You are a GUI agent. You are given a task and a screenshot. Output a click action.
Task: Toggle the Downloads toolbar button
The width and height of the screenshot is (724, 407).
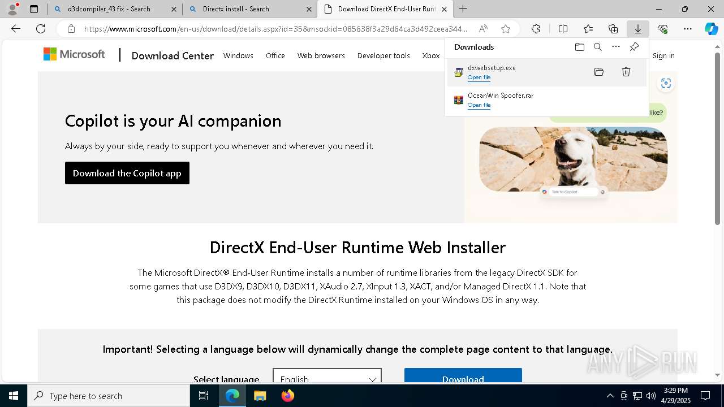[638, 29]
